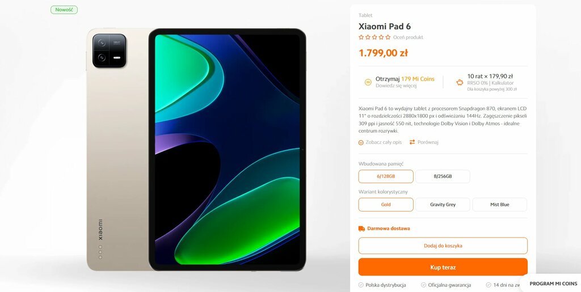Click the Polska dystrybucja checkmark icon
Screen dimensions: 581x292
361,285
